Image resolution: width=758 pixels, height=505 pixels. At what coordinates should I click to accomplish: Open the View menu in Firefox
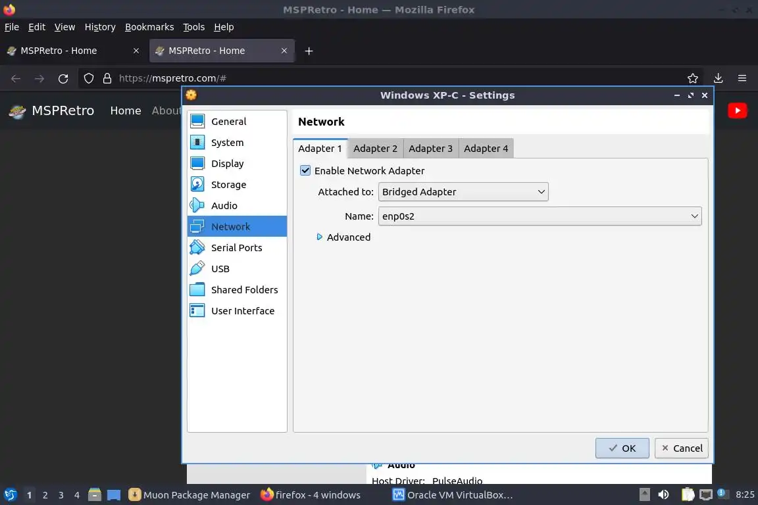point(64,27)
